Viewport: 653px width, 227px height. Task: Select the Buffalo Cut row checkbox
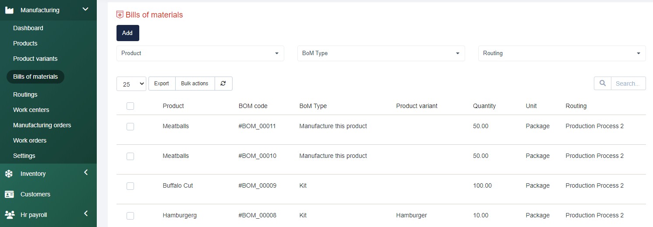pos(130,186)
